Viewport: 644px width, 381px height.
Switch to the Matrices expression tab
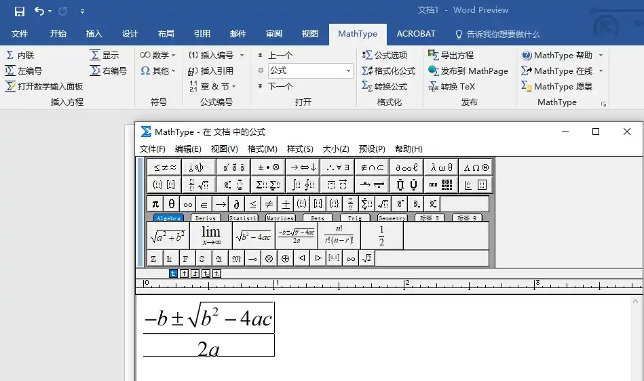tap(280, 218)
